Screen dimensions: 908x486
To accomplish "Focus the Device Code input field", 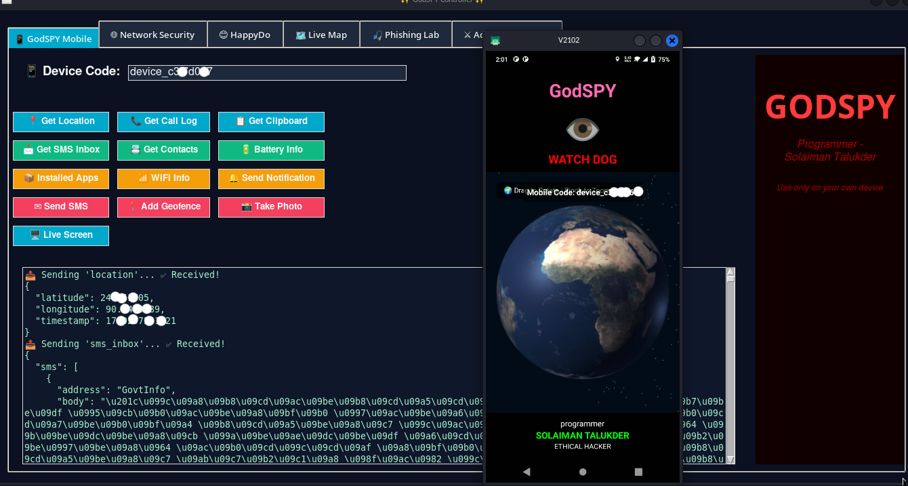I will click(267, 73).
